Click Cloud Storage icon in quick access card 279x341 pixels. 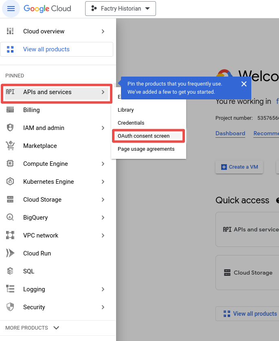coord(227,273)
